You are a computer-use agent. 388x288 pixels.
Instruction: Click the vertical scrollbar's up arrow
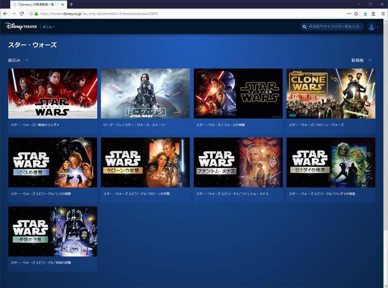pyautogui.click(x=386, y=21)
